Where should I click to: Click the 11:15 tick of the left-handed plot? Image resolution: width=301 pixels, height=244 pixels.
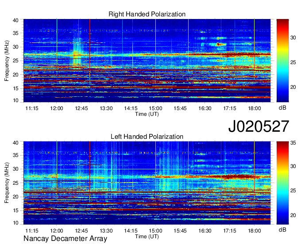click(32, 231)
